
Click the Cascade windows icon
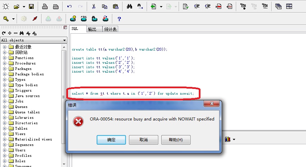[278, 6]
